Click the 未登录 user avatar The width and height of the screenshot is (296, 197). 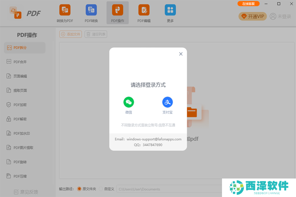[273, 16]
